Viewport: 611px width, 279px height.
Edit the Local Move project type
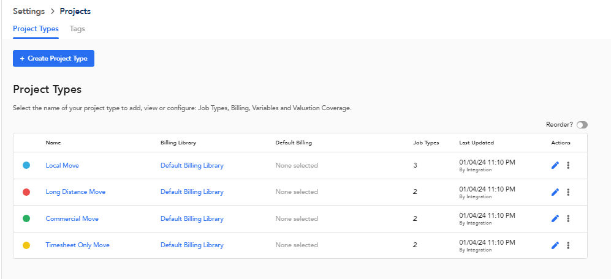coord(555,165)
